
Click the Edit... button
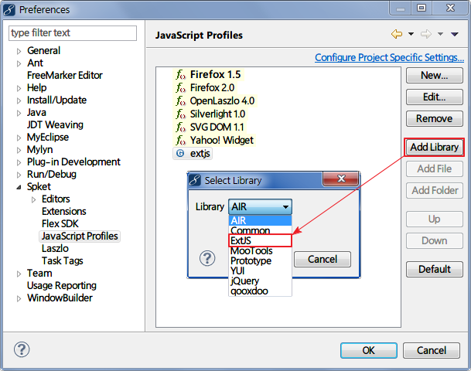[435, 97]
